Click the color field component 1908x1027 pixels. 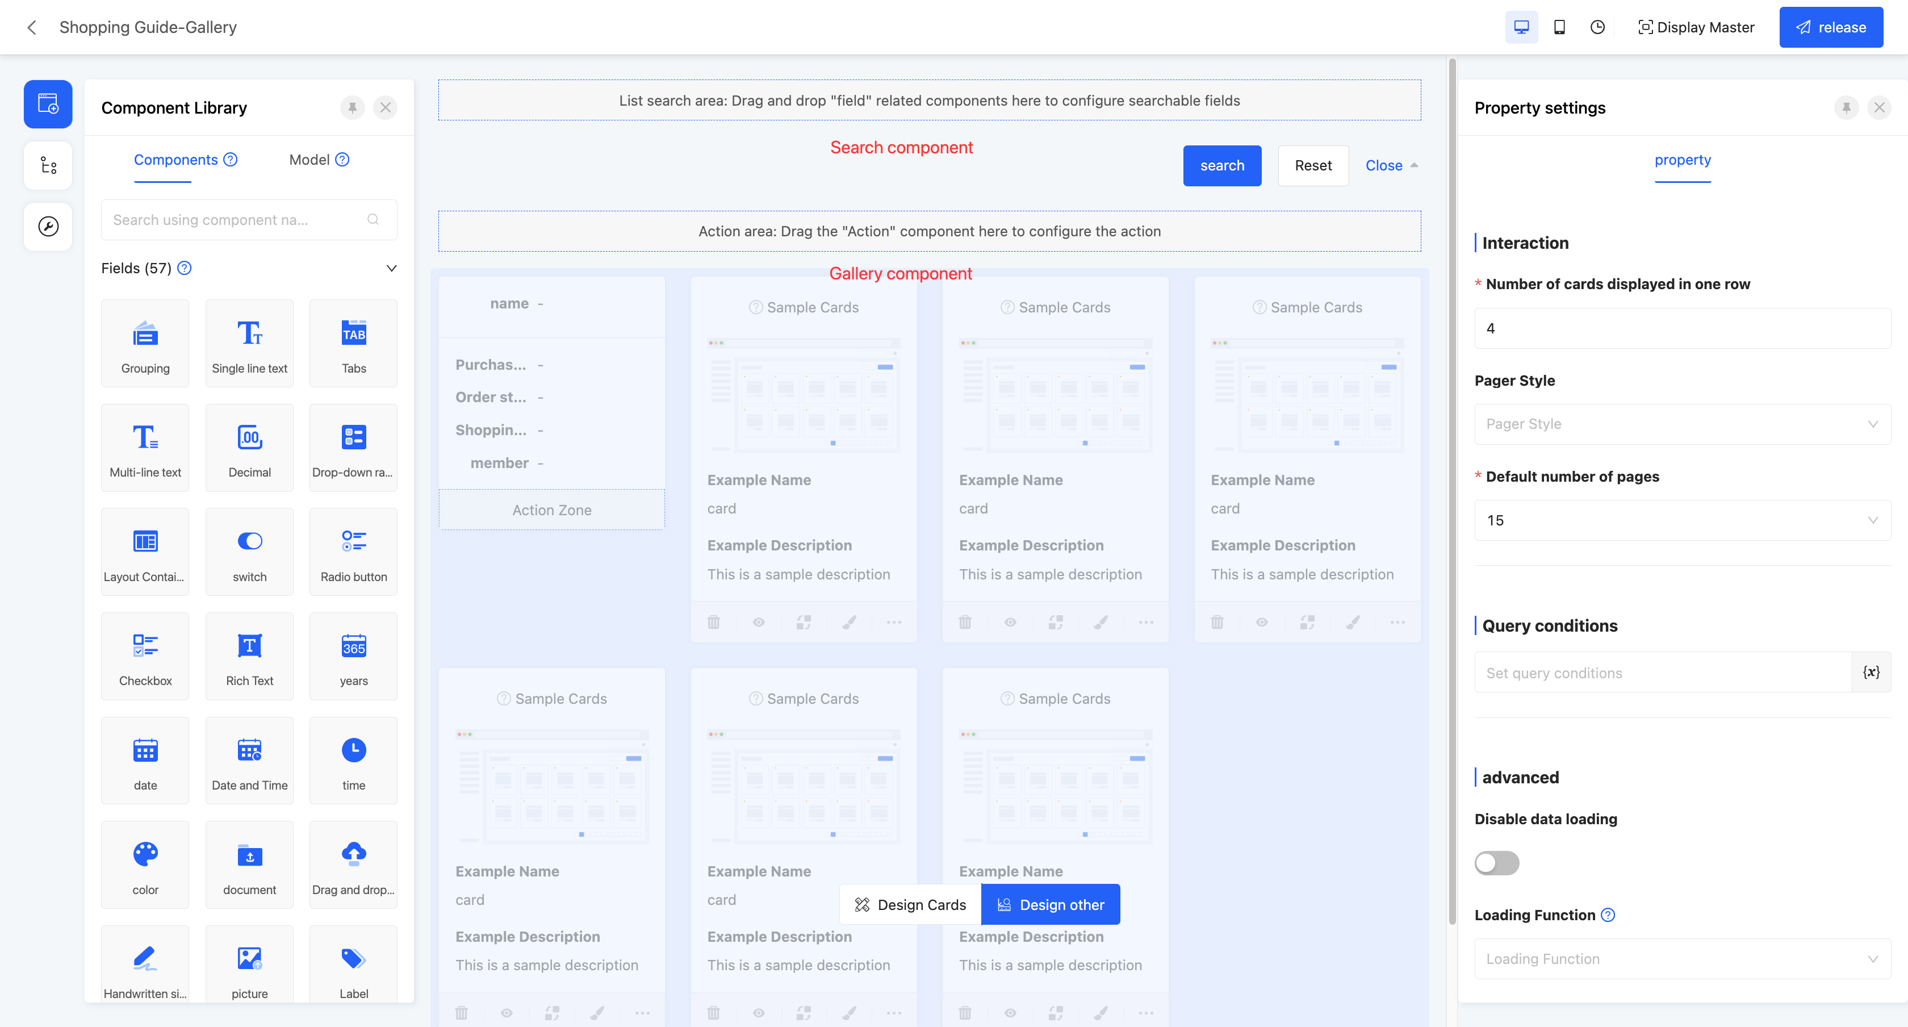click(145, 864)
